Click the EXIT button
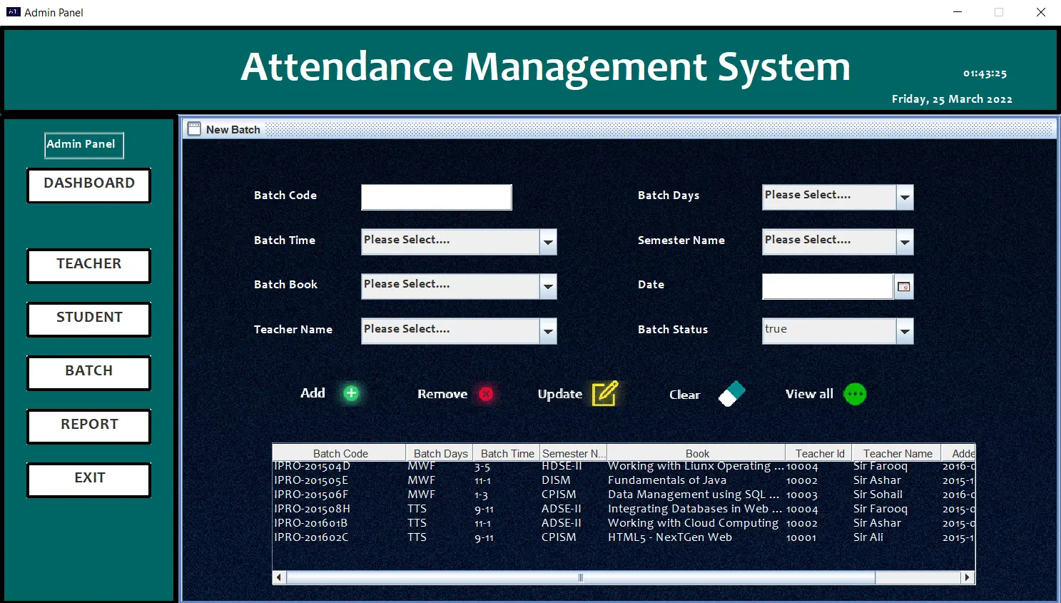 coord(89,480)
